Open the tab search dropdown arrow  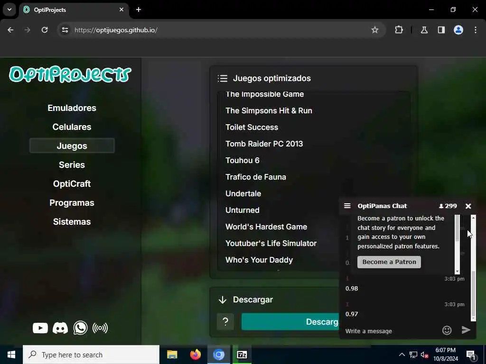[x=9, y=9]
